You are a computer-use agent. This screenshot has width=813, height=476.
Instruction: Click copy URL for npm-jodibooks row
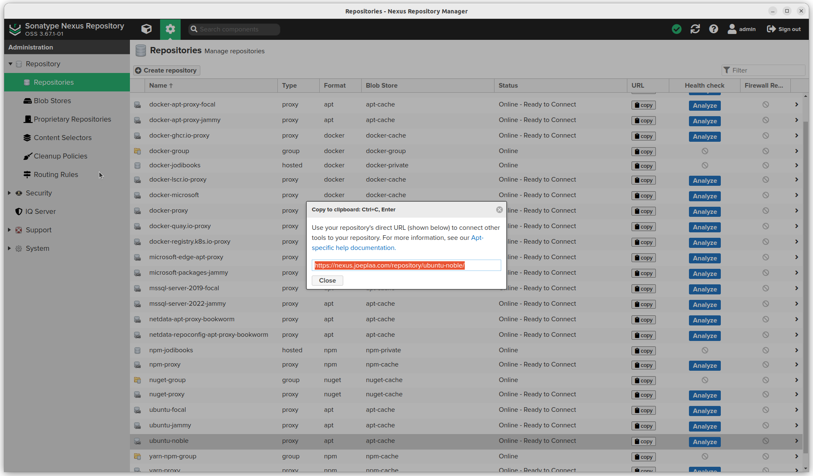pos(644,351)
